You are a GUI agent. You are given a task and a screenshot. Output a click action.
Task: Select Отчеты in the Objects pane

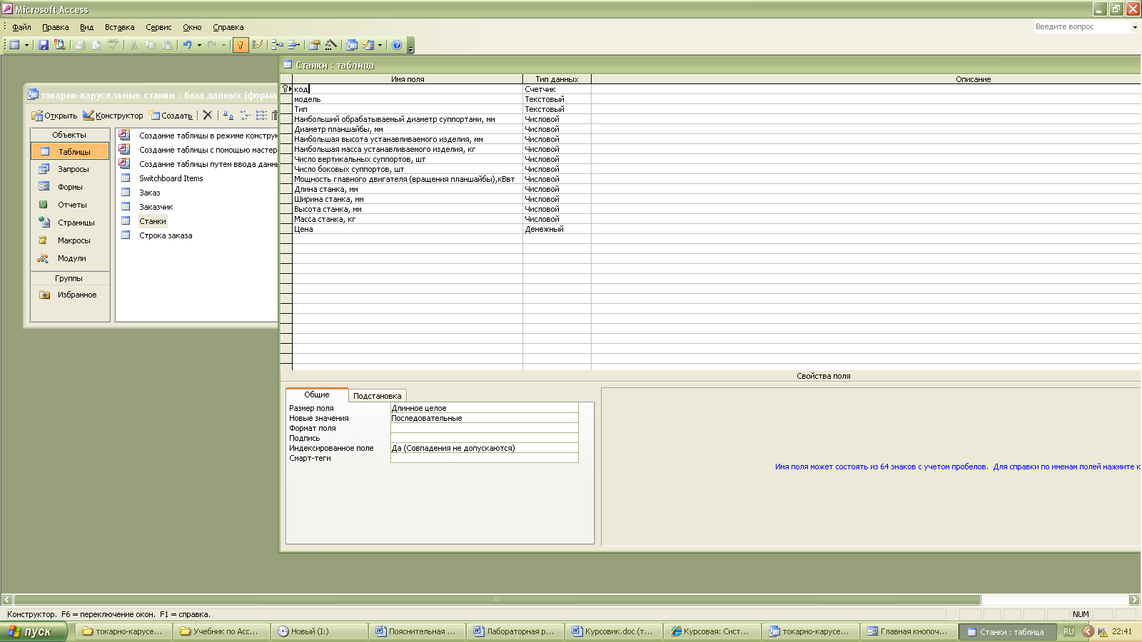(x=70, y=205)
